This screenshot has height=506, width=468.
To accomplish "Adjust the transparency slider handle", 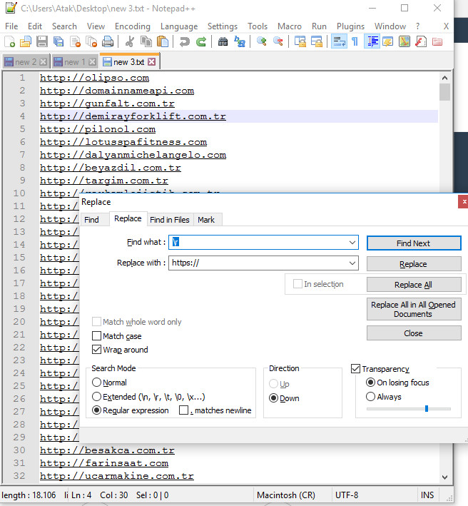I will [427, 408].
